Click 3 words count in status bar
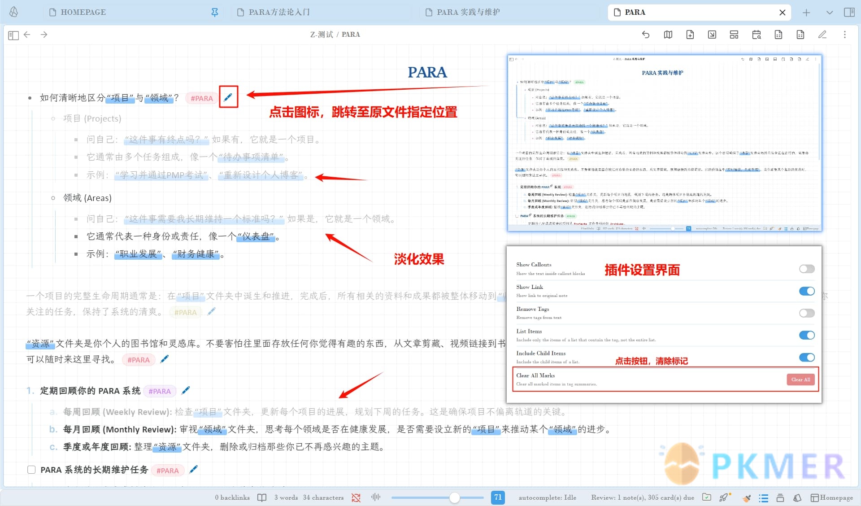Viewport: 861px width, 506px height. tap(286, 497)
